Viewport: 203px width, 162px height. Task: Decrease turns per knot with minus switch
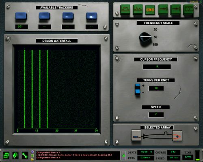[x=138, y=92]
